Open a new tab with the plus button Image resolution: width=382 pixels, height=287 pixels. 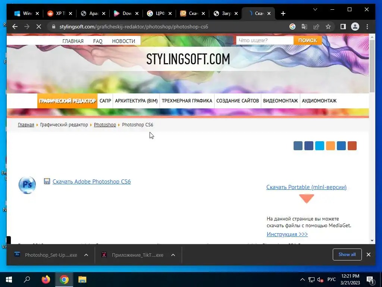point(283,13)
